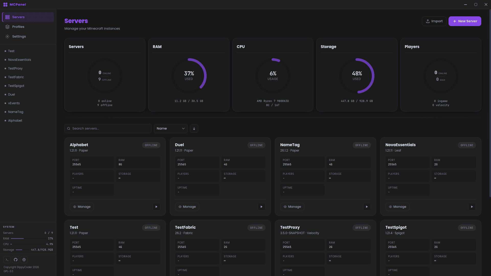Start the Alphabet server with play icon
491x276 pixels.
157,207
